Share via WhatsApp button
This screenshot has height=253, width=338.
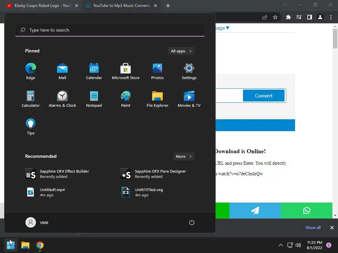[x=307, y=211]
